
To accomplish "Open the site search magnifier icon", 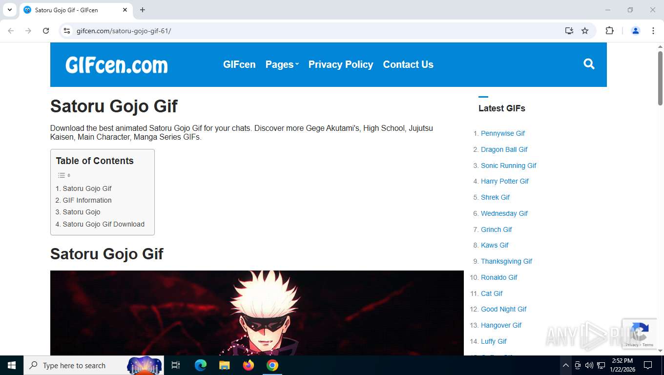I will pyautogui.click(x=589, y=64).
